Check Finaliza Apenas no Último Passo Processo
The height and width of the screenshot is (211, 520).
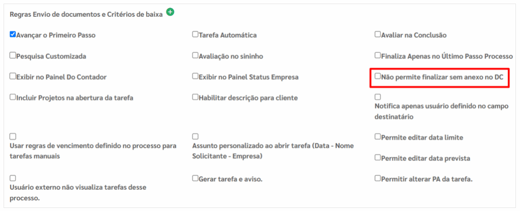(x=377, y=55)
